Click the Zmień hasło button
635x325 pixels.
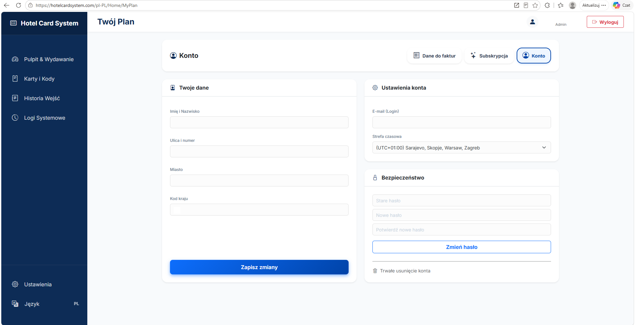click(462, 247)
